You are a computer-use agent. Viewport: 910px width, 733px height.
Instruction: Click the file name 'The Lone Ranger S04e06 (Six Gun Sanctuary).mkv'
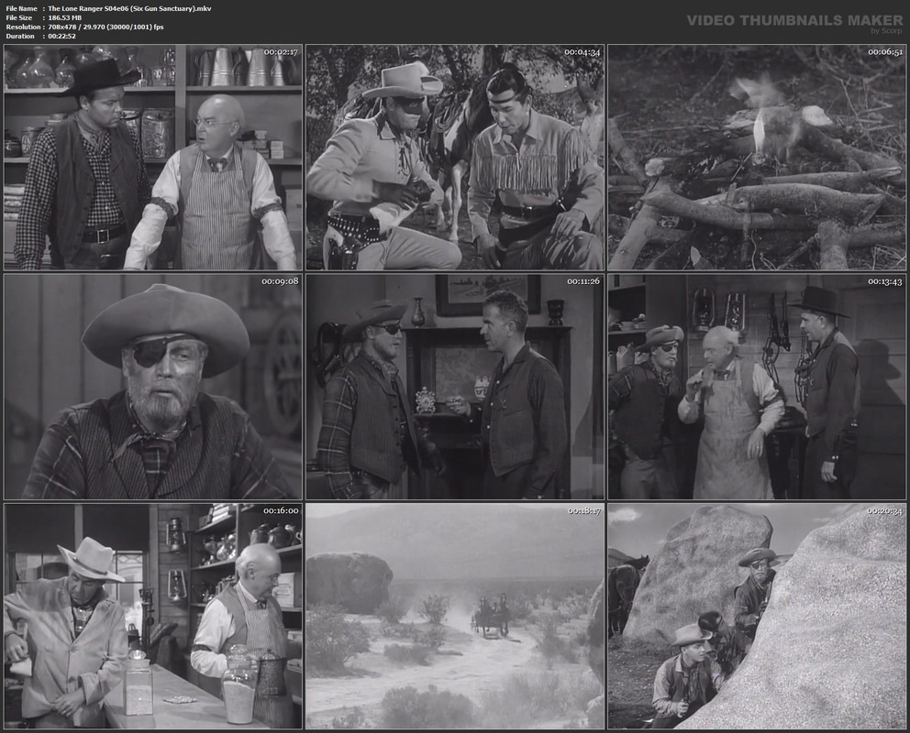coord(129,8)
